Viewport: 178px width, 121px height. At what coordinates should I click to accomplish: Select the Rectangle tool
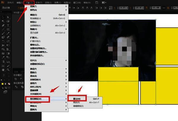pyautogui.click(x=8, y=30)
